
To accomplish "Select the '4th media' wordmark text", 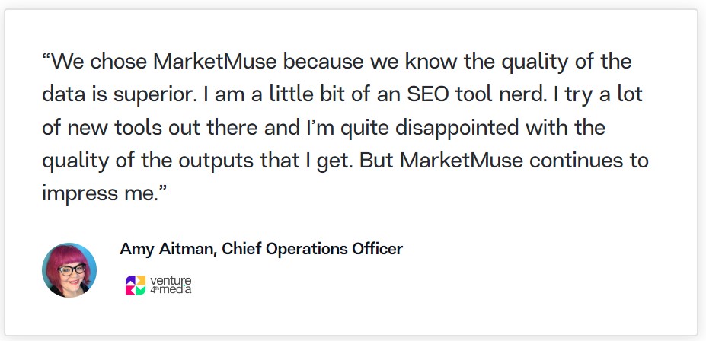I will pos(171,289).
